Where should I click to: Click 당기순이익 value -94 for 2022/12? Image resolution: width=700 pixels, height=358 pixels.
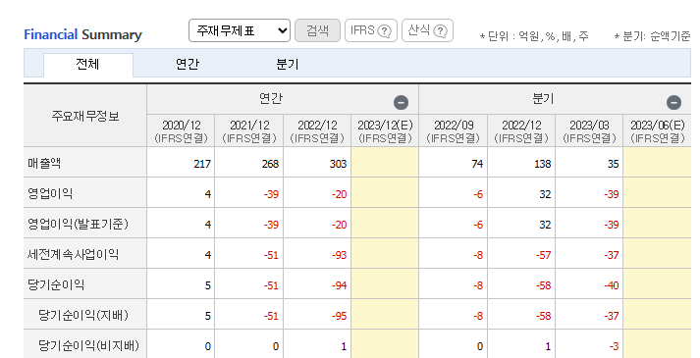(x=339, y=285)
